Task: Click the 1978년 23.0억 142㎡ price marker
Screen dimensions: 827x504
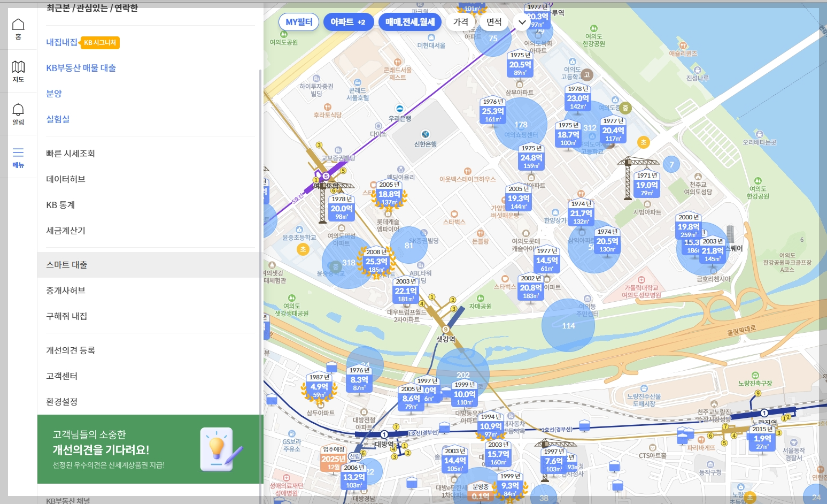Action: click(578, 98)
